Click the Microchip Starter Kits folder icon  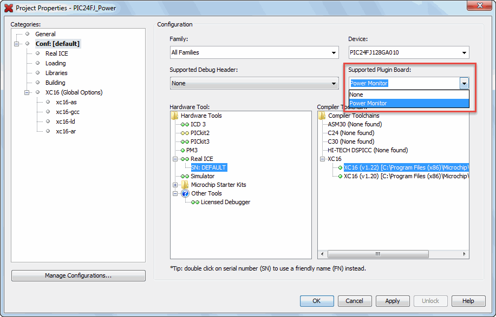pos(185,185)
